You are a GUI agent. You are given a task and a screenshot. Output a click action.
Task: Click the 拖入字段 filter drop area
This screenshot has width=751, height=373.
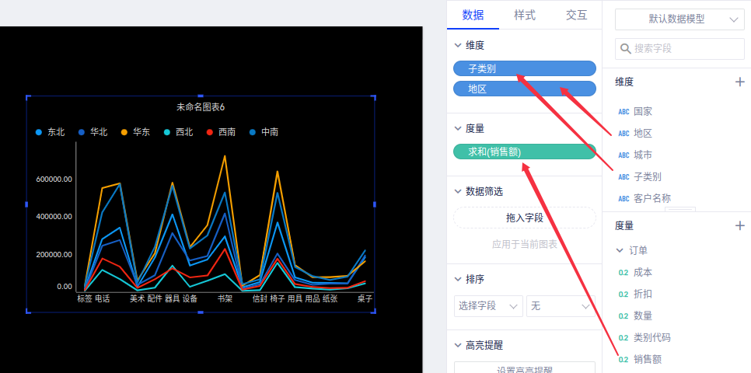point(524,218)
